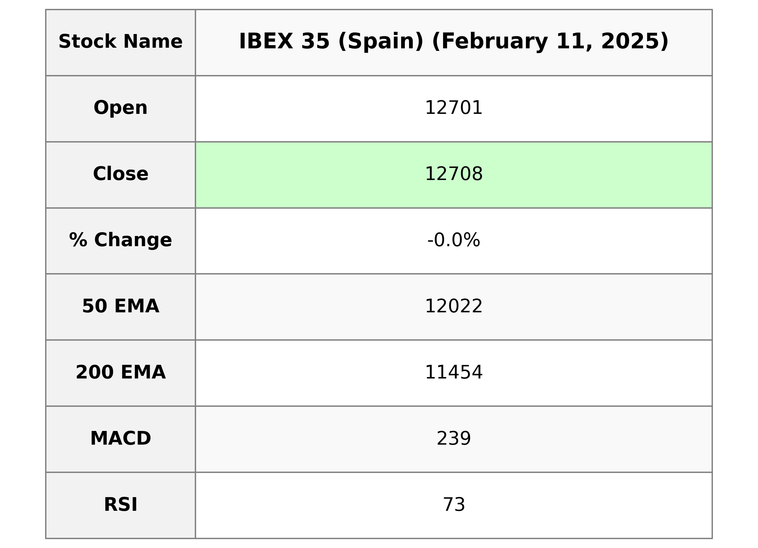Click the MACD value 239
The width and height of the screenshot is (758, 548).
pyautogui.click(x=453, y=439)
